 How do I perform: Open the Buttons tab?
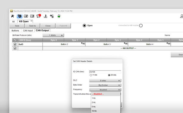pos(15,31)
